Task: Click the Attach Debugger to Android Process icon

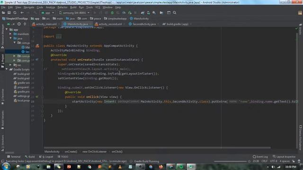Action: click(x=130, y=13)
